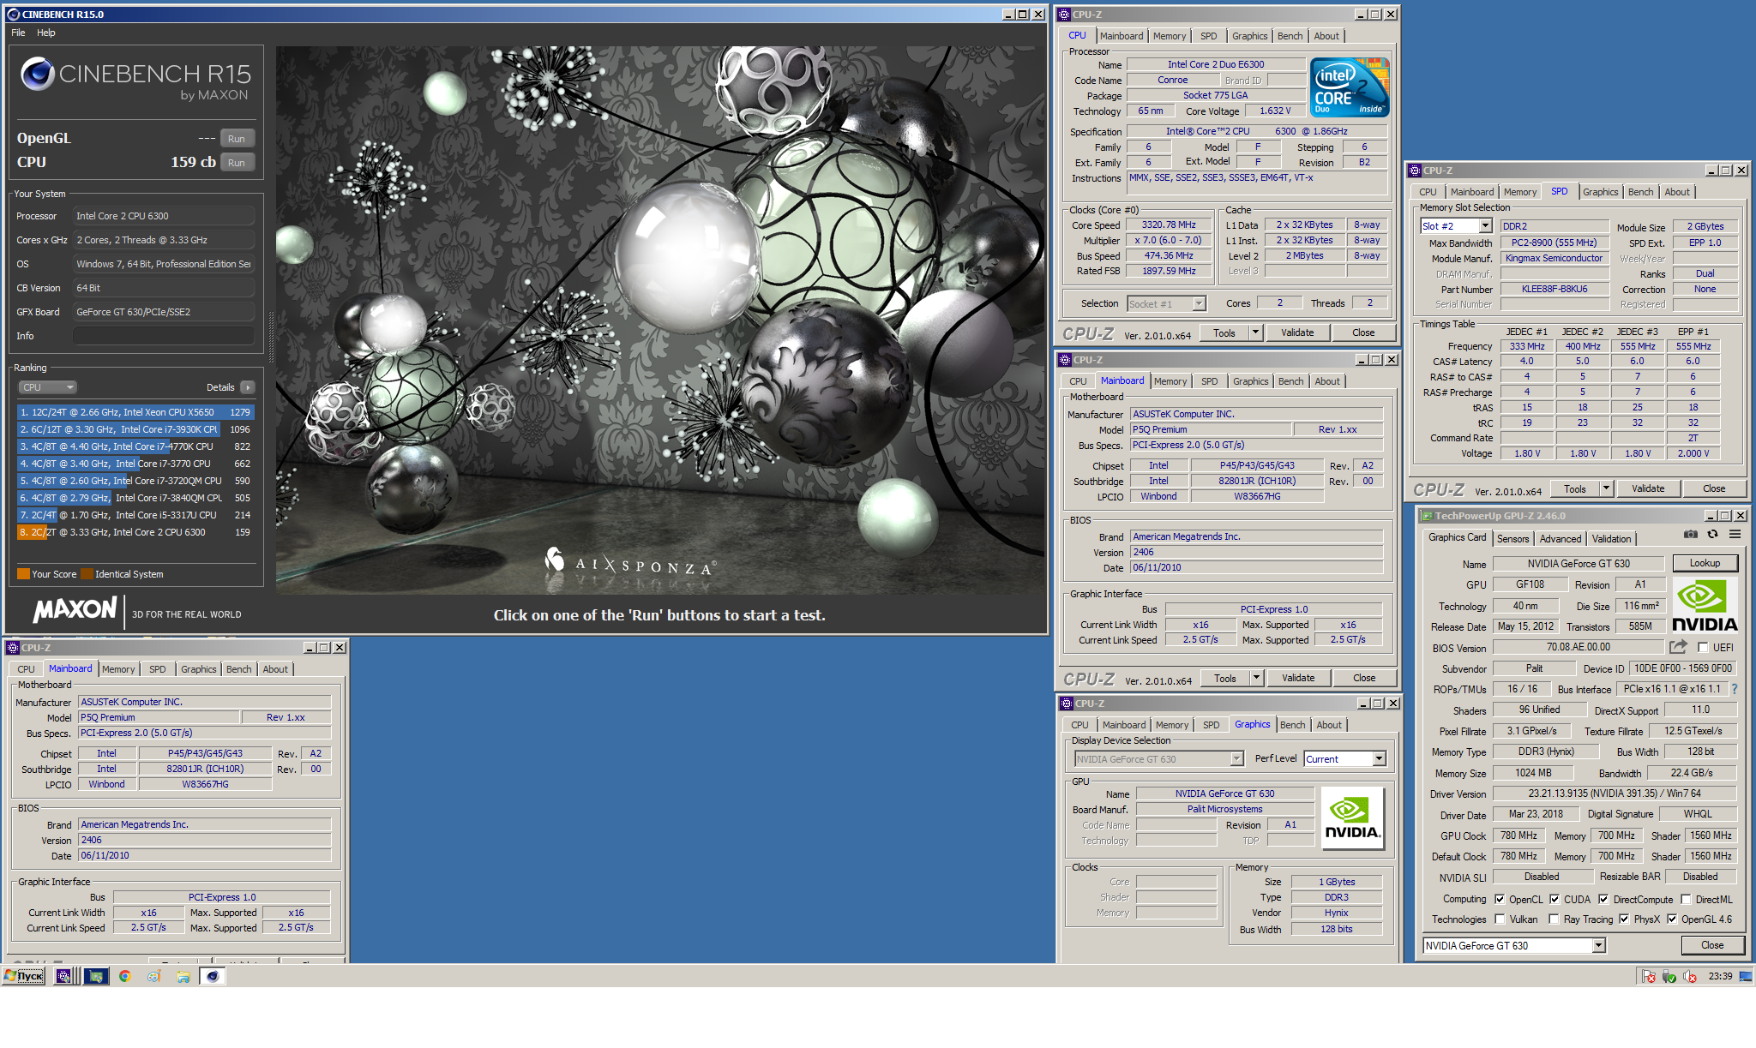1756x1048 pixels.
Task: Open the GPU-Z hamburger menu icon
Action: click(1735, 534)
